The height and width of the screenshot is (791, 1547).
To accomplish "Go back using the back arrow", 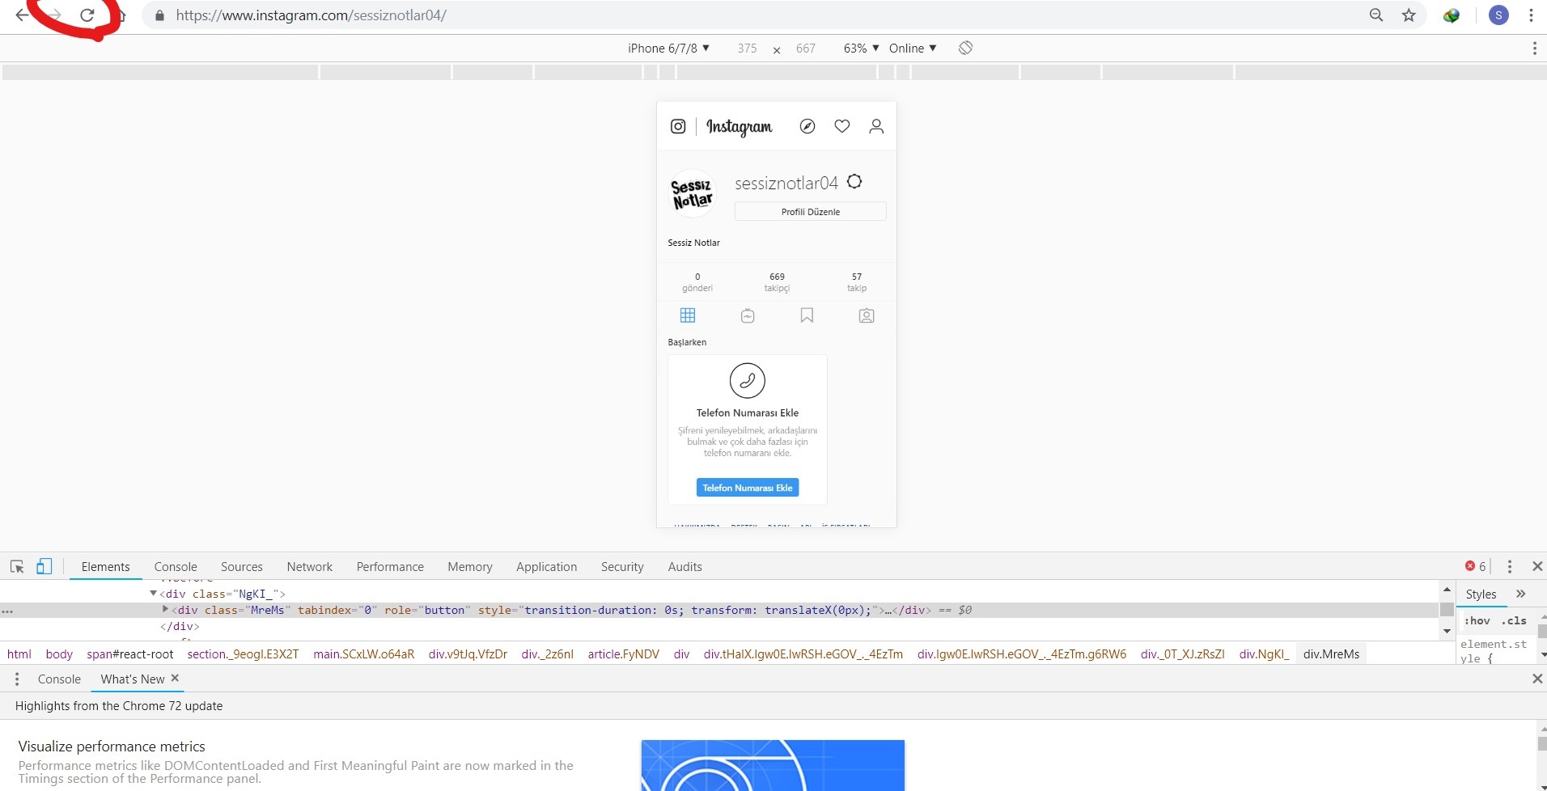I will coord(22,15).
